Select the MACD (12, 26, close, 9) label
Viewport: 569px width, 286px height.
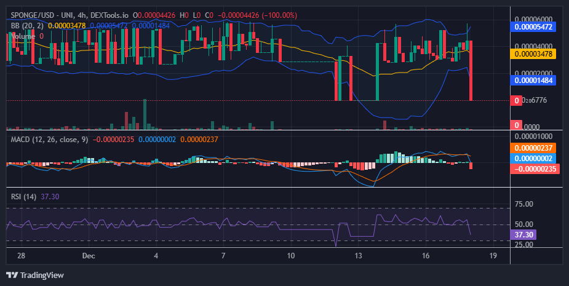(x=49, y=140)
